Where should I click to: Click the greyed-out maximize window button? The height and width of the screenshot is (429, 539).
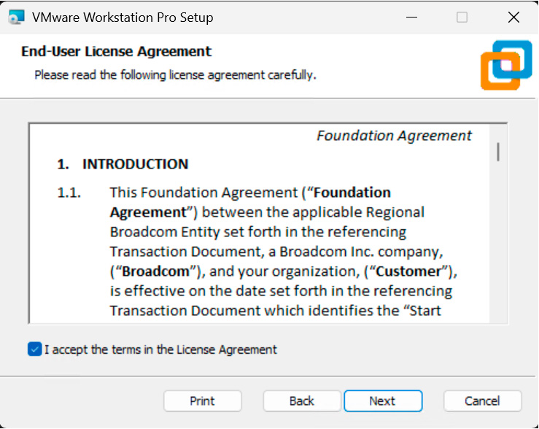[x=462, y=17]
